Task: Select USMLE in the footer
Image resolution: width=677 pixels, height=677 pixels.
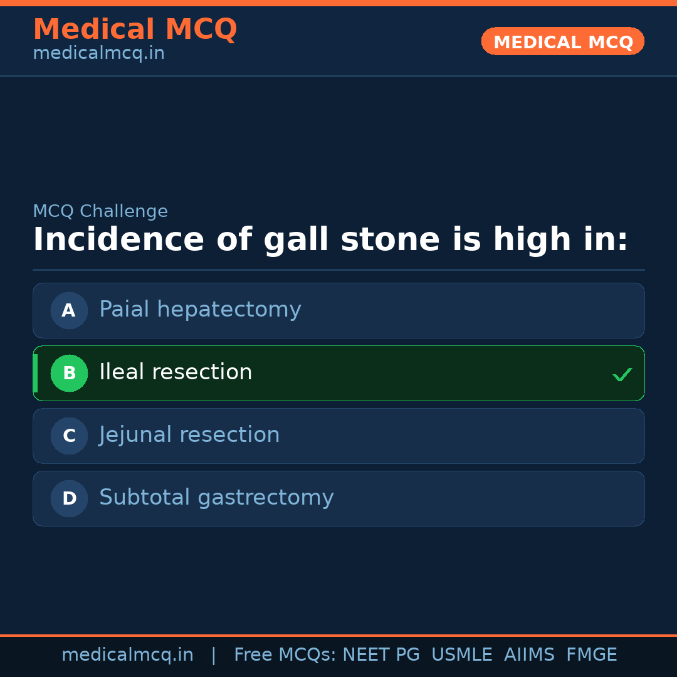Action: 461,655
